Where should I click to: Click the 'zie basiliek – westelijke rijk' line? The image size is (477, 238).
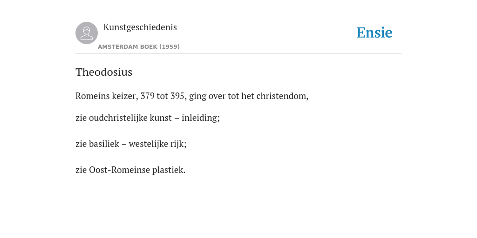coord(131,144)
